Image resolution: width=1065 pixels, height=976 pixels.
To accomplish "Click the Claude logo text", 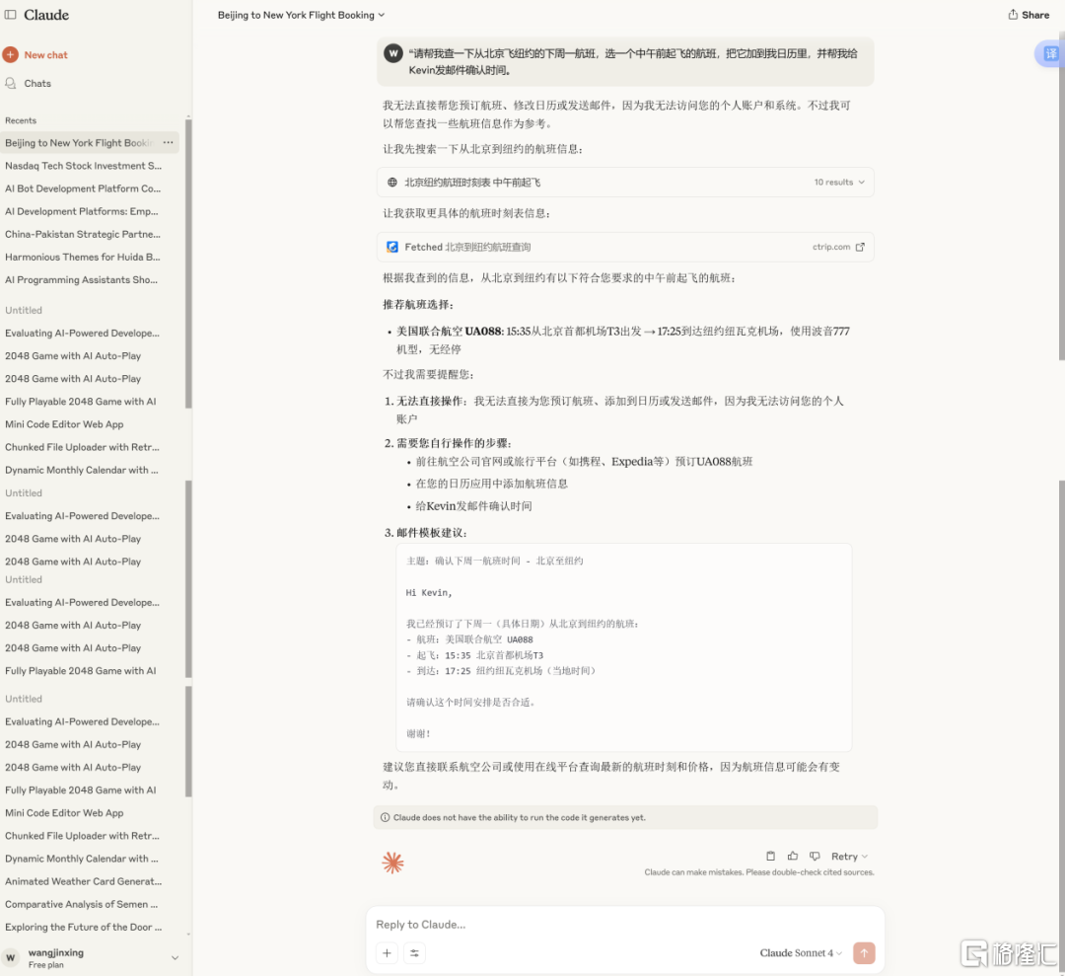I will (46, 14).
